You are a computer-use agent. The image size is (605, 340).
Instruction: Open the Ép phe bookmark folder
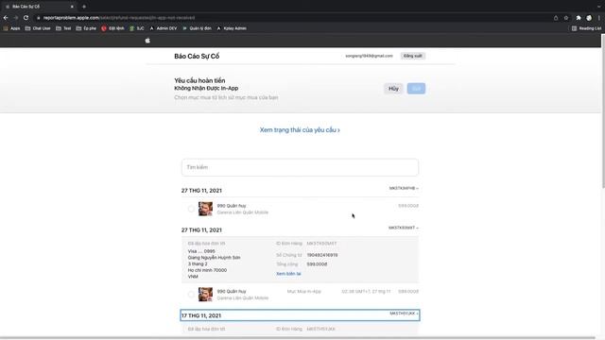coord(86,28)
